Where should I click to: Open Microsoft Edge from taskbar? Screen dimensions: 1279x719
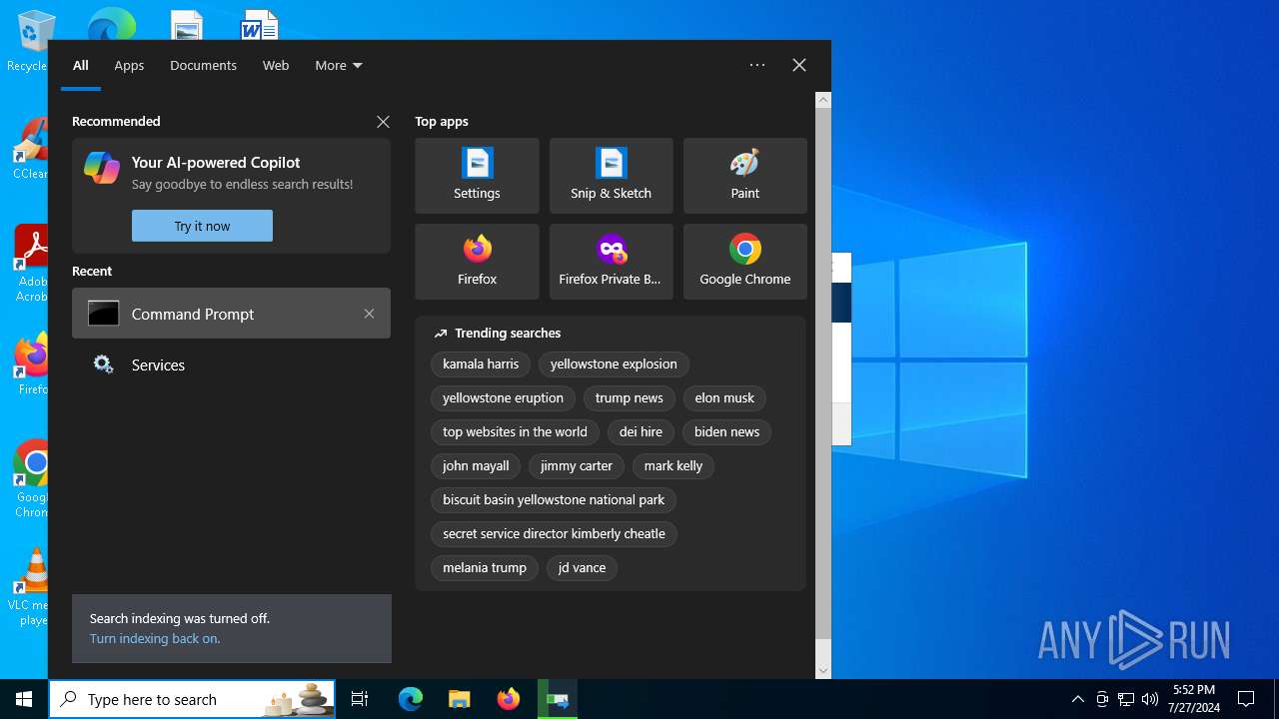[411, 699]
